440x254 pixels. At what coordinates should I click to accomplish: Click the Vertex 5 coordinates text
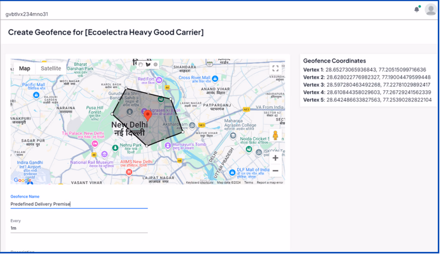pyautogui.click(x=367, y=100)
